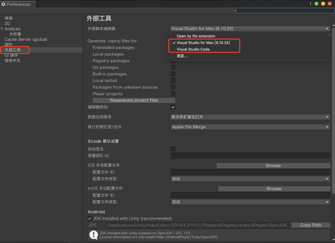335x243 pixels.
Task: Click the Copy Path button
Action: [311, 225]
